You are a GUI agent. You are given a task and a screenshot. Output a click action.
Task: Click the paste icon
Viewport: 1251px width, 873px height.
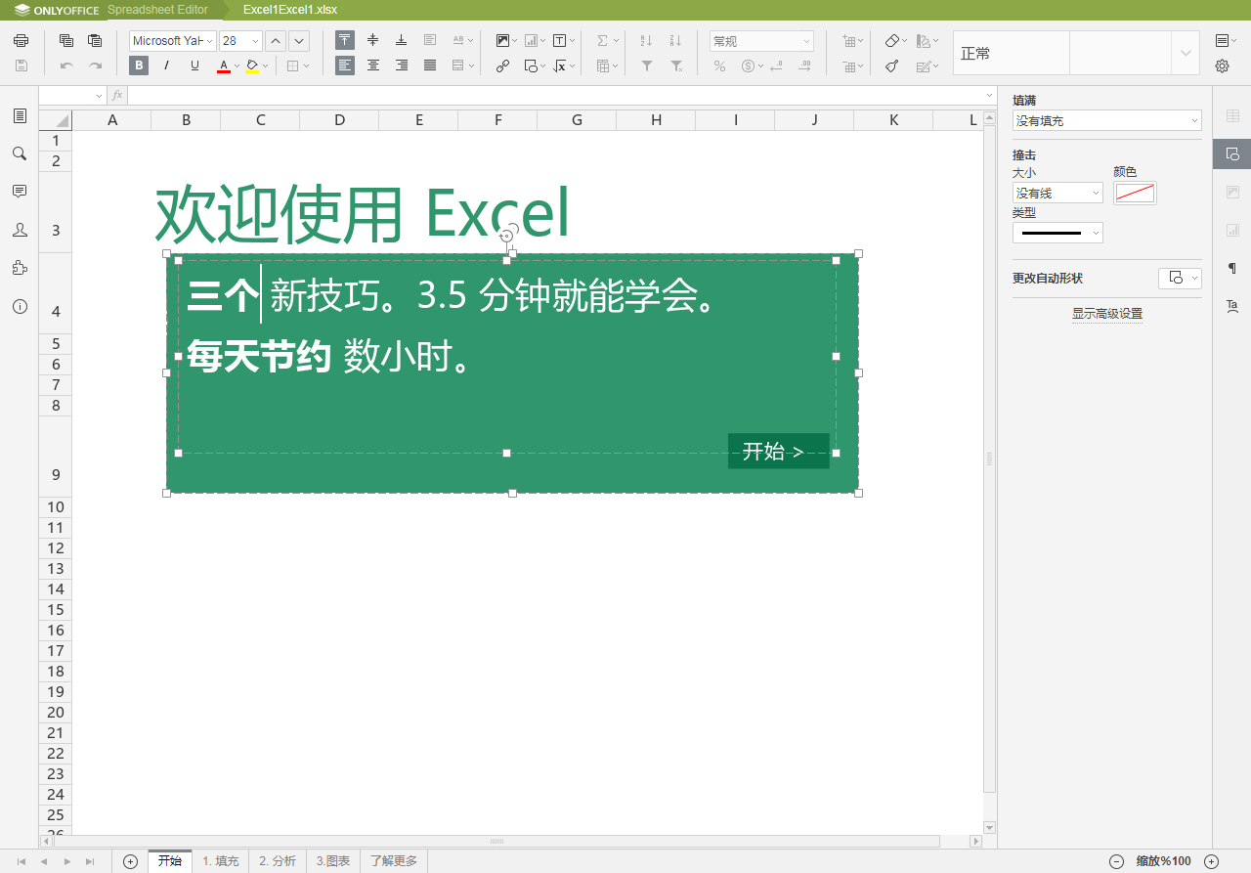[x=95, y=41]
